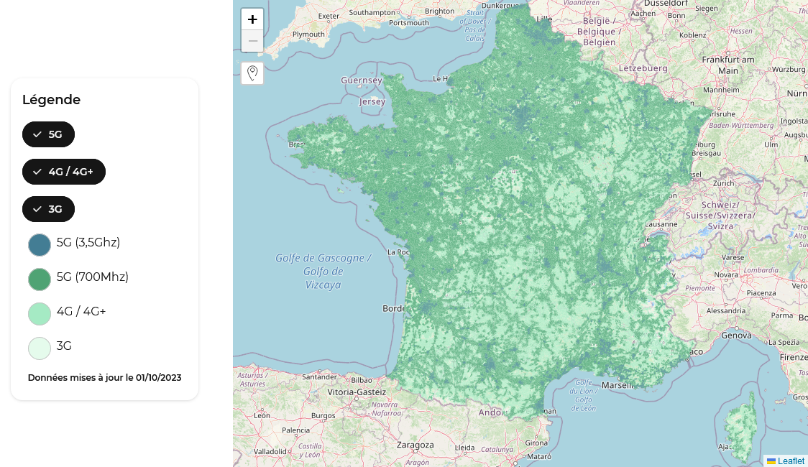
Task: Open the Leaflet attribution link
Action: coord(791,461)
